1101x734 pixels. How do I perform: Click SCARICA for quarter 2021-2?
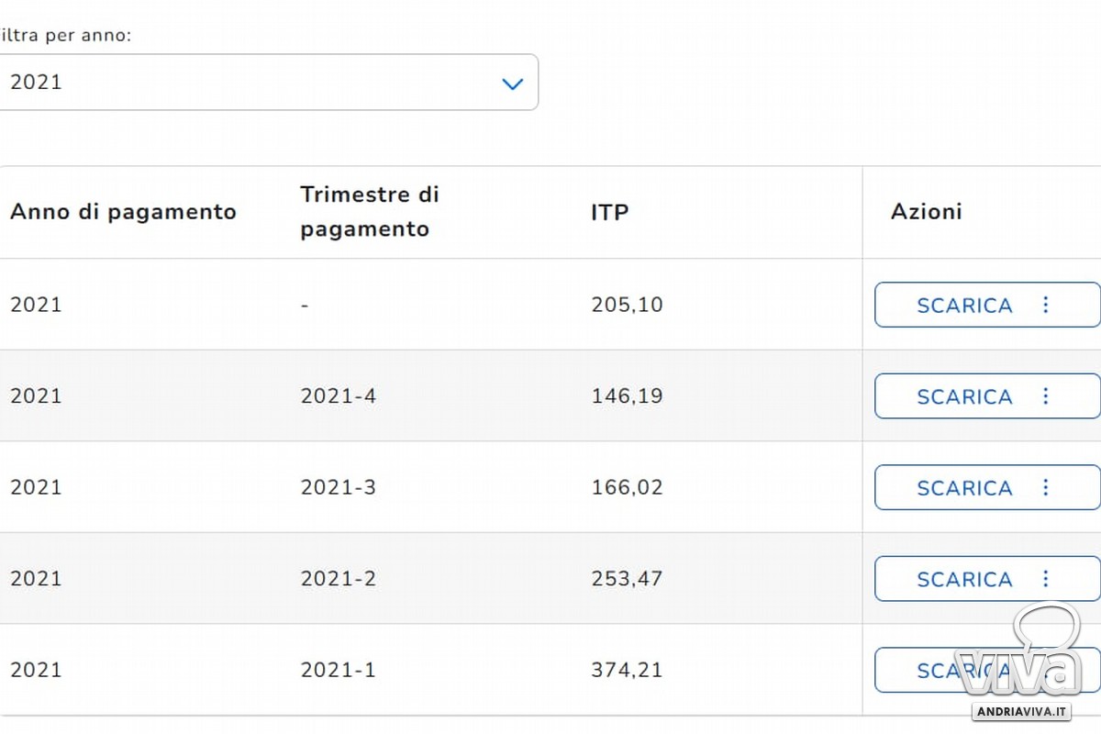click(x=964, y=579)
